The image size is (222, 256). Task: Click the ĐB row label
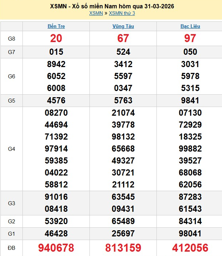12,248
